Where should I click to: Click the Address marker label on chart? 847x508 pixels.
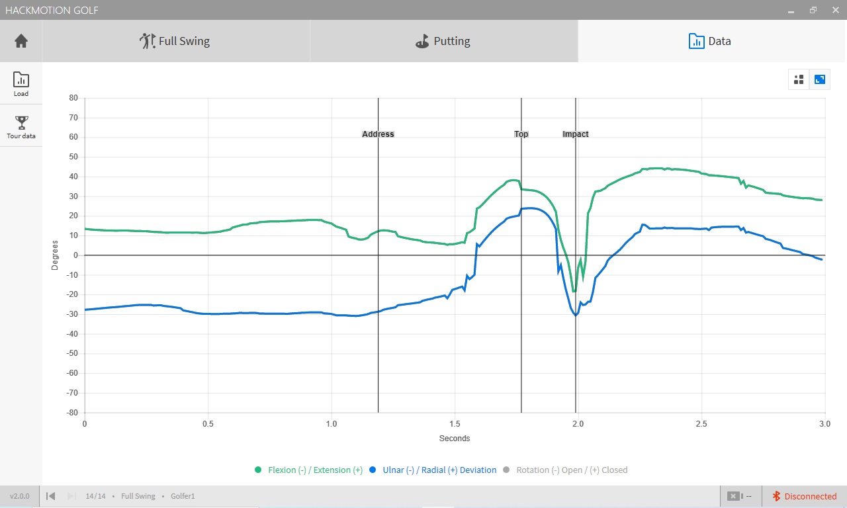pos(378,134)
